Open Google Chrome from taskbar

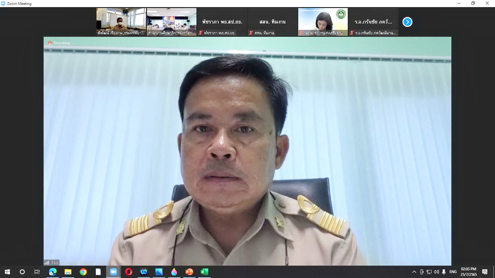click(83, 272)
